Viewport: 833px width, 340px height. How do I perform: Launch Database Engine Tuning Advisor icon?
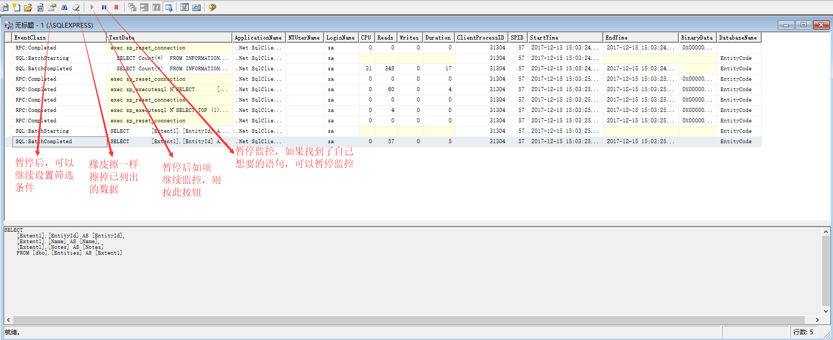pyautogui.click(x=184, y=7)
